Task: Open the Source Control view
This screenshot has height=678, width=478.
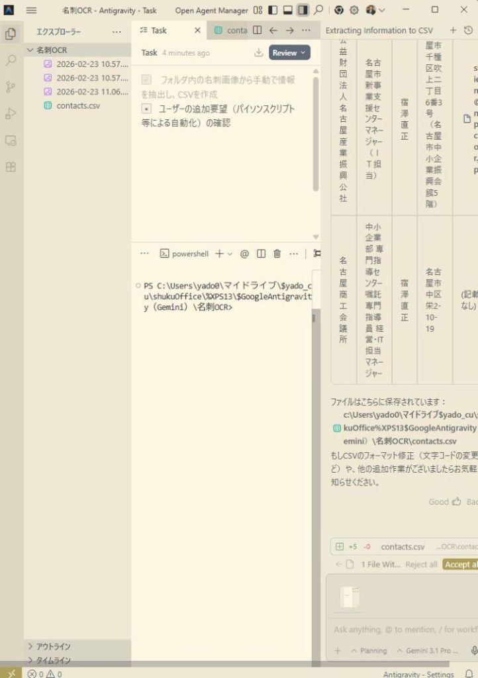Action: point(11,87)
